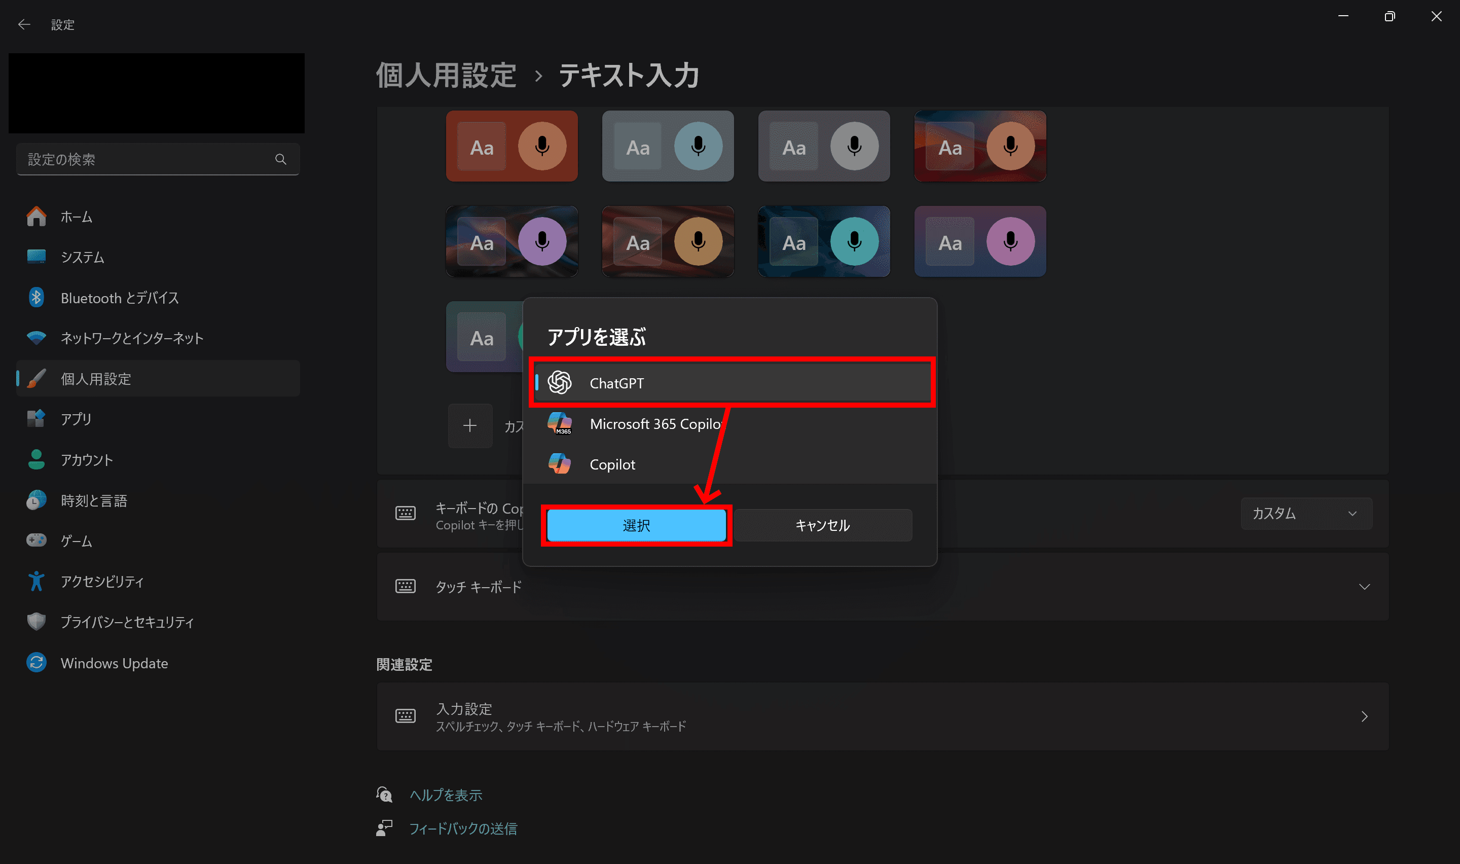Click キャンセル in the dialog
1460x864 pixels.
point(823,525)
